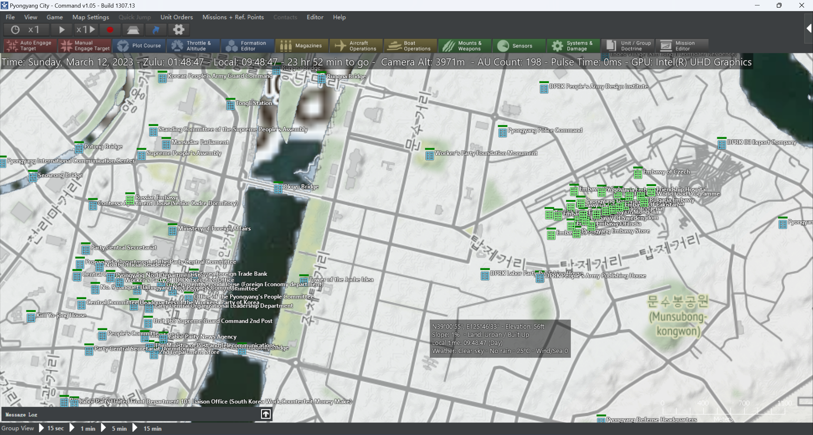
Task: Select Worker's Party Foundation Monument icon
Action: (430, 155)
